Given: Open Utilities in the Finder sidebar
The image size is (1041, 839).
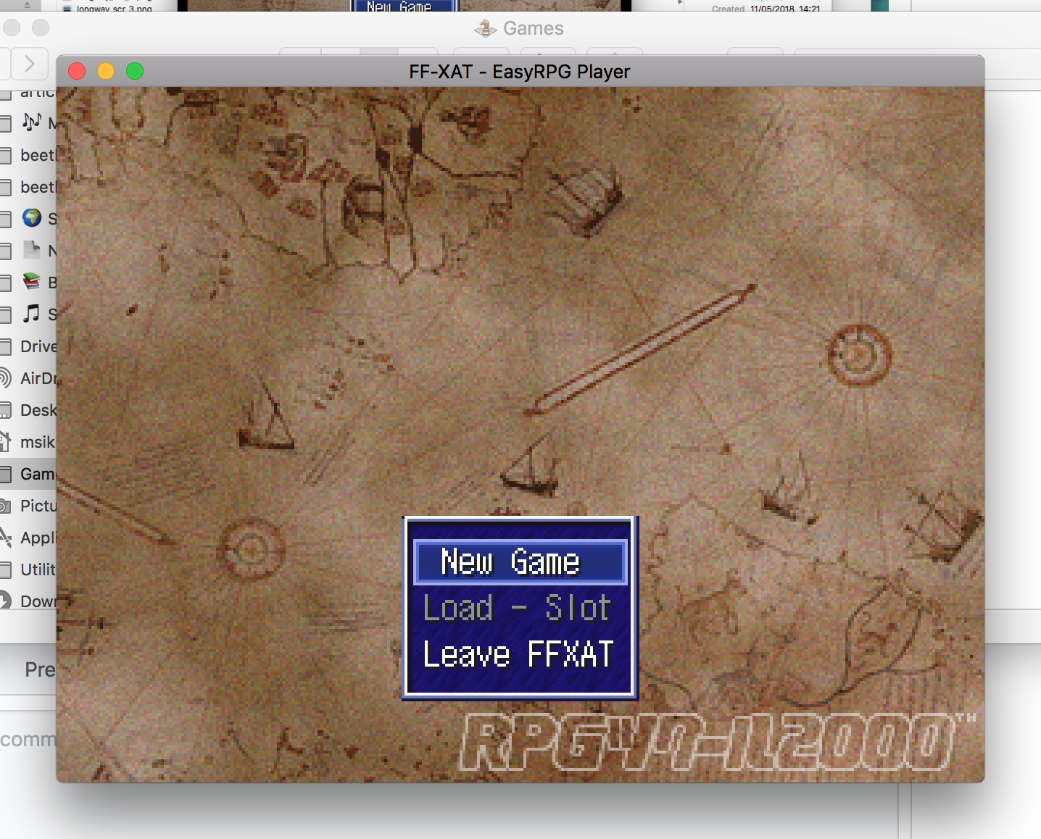Looking at the screenshot, I should tap(29, 569).
